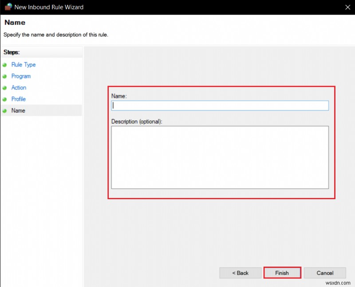Go to the Rule Type step

coord(24,65)
